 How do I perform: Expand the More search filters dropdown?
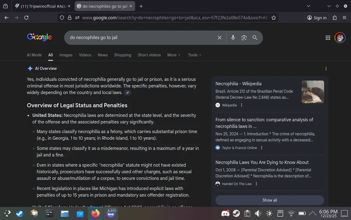click(174, 55)
